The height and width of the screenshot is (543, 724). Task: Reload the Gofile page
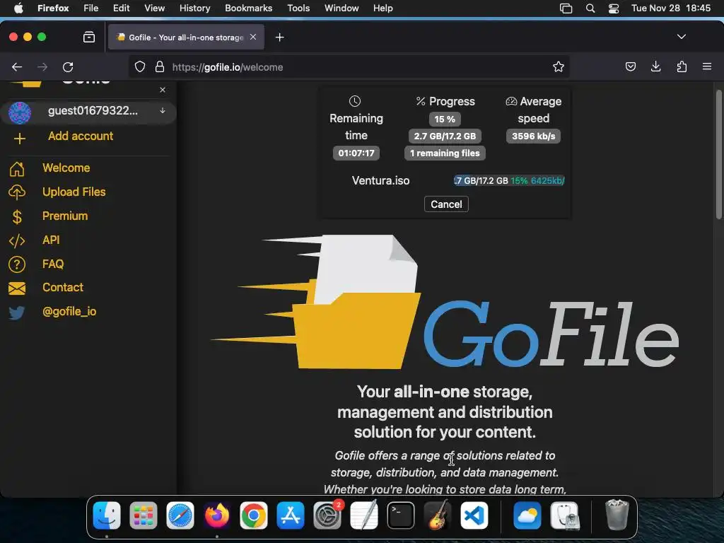[68, 67]
